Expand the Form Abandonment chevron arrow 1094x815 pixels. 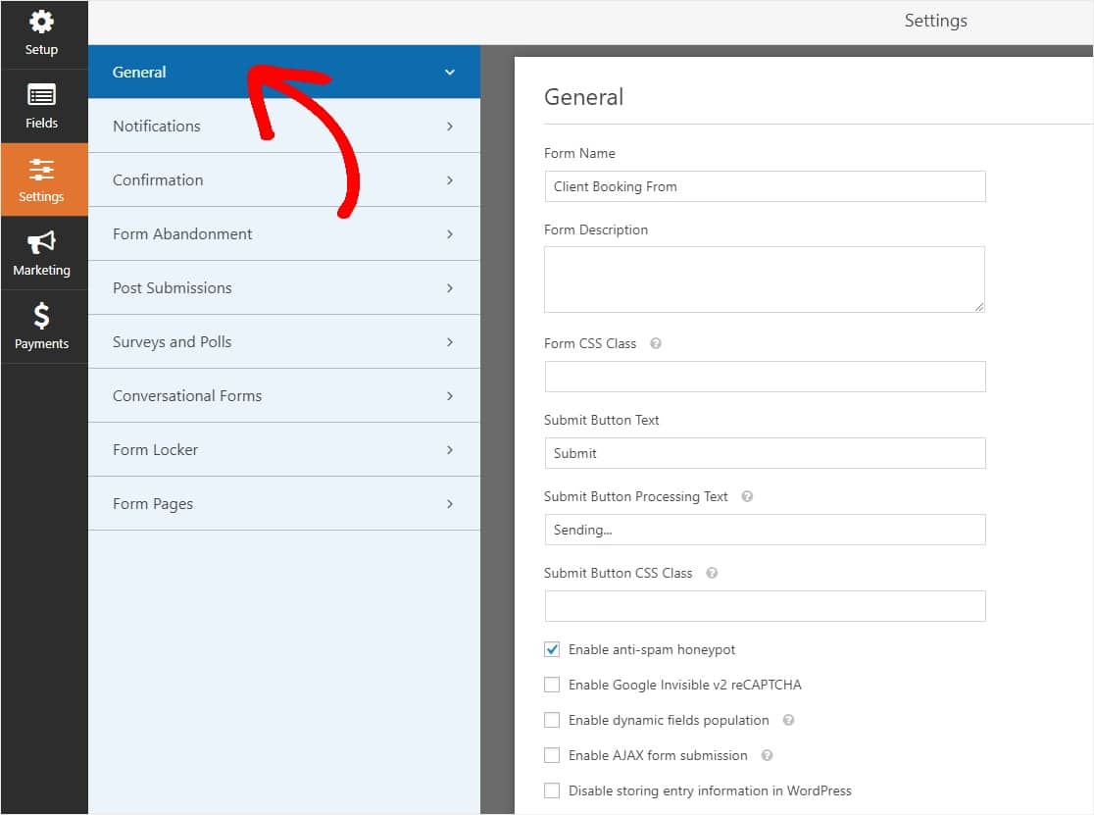(x=449, y=233)
